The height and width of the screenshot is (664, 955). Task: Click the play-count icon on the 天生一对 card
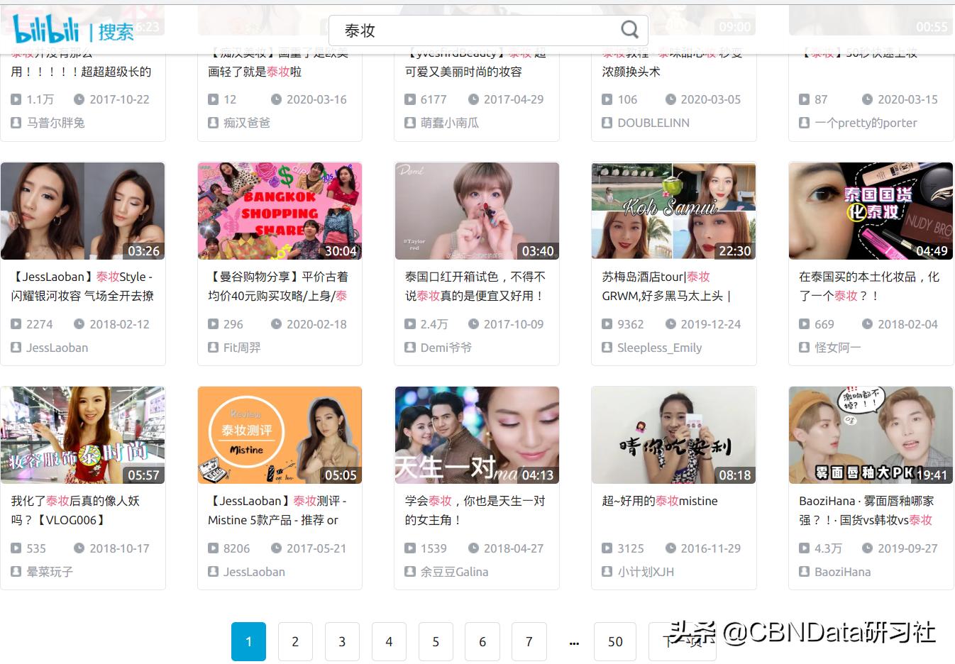[409, 548]
